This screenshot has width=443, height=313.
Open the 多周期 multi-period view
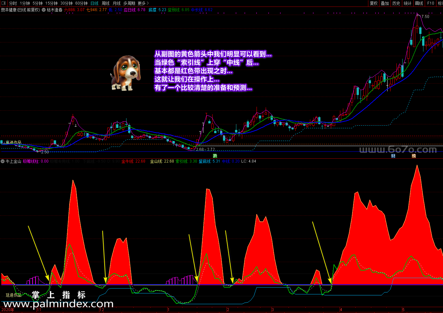pos(129,3)
